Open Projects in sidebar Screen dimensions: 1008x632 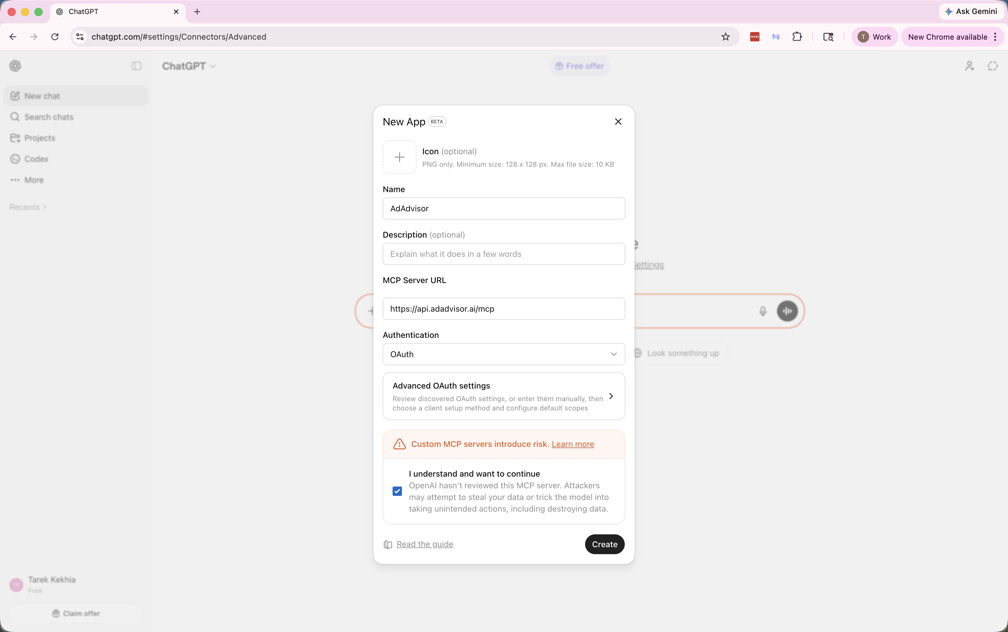(76, 138)
